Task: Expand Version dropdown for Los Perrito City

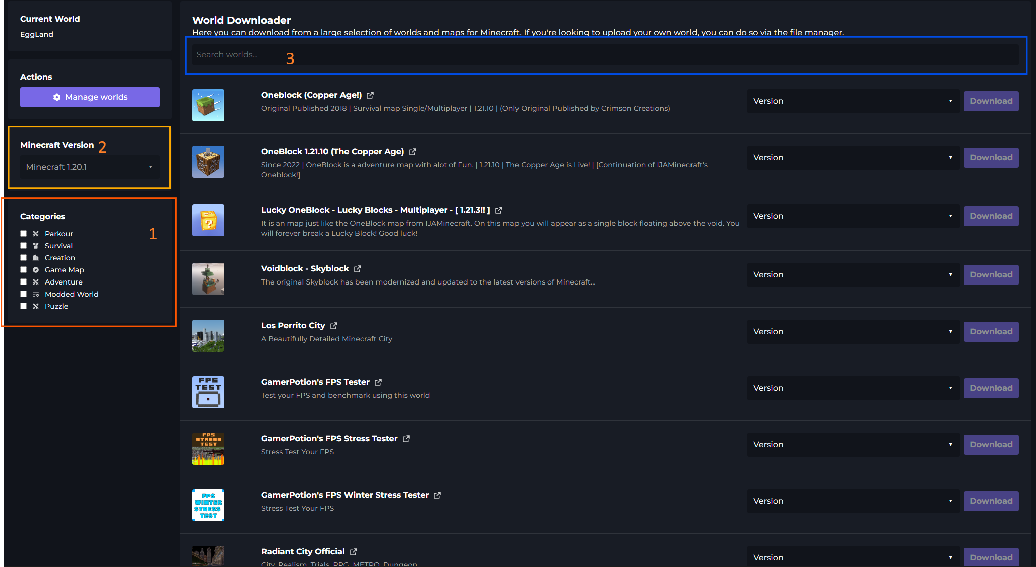Action: point(852,332)
